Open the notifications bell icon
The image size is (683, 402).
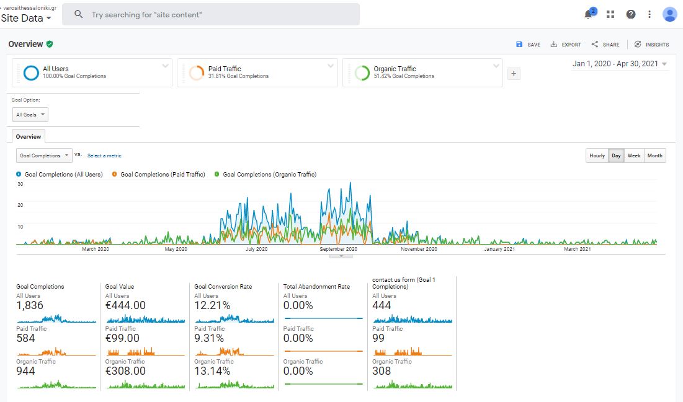pos(589,14)
